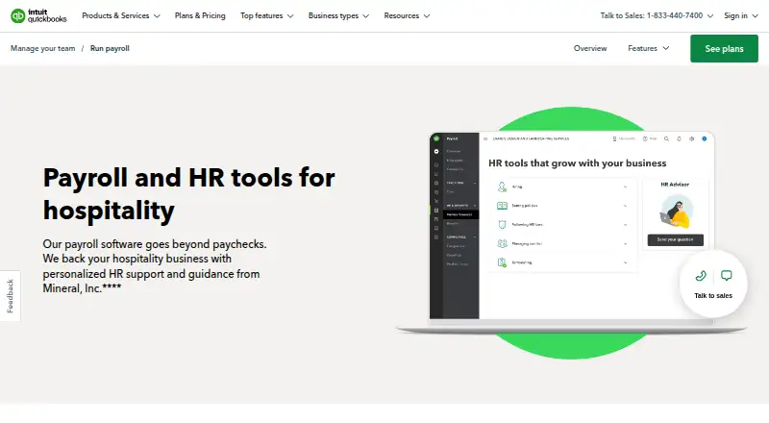This screenshot has width=769, height=423.
Task: Click the Send your question button
Action: [x=676, y=239]
